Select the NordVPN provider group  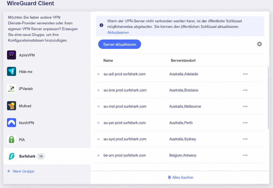(x=47, y=123)
